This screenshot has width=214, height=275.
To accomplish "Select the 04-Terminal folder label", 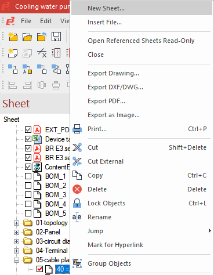I will tap(52, 251).
